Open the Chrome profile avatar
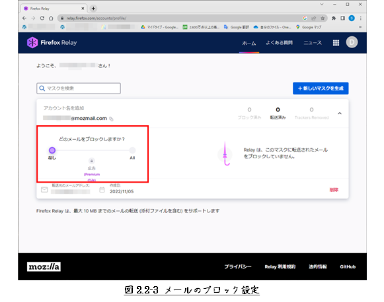Image resolution: width=384 pixels, height=302 pixels. pyautogui.click(x=352, y=18)
